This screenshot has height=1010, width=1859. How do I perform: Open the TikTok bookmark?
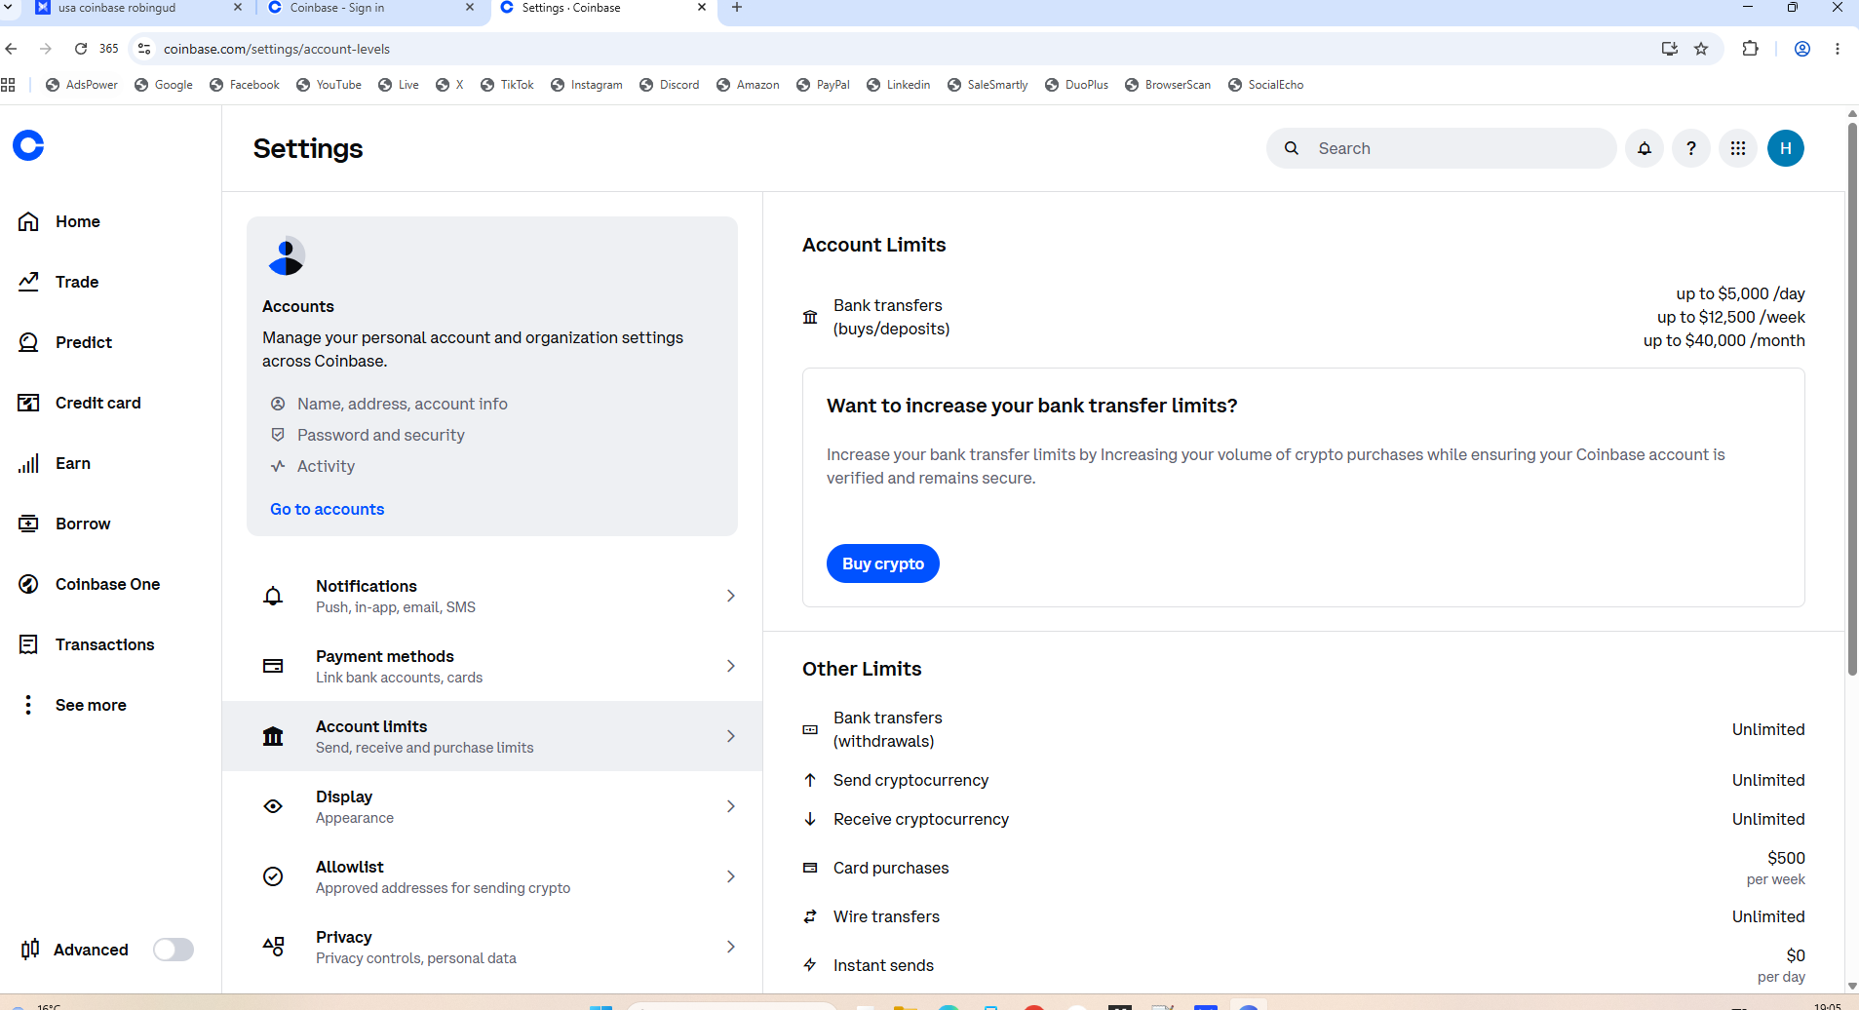pos(507,85)
